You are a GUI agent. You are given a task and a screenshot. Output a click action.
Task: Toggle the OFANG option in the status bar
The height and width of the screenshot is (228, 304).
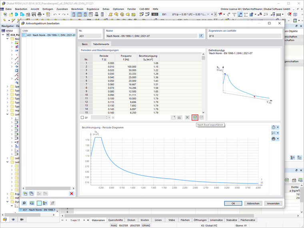(146, 226)
